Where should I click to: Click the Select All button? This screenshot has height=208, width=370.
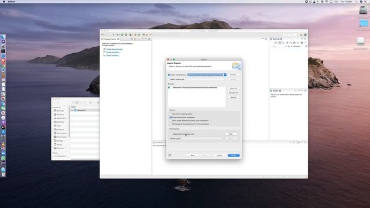234,88
